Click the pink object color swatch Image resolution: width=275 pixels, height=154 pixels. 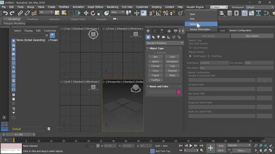(x=179, y=92)
